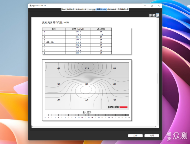Click the 314.9 brightness value

pos(78,42)
